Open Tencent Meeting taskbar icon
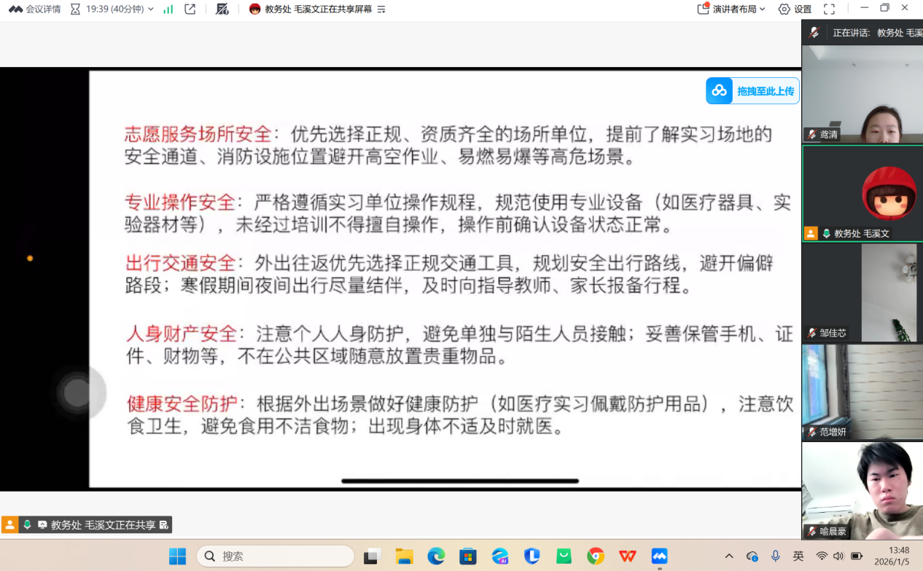The width and height of the screenshot is (923, 571). 659,556
